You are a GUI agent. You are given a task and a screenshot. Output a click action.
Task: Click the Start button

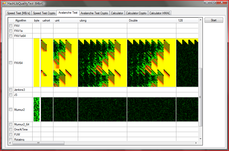214,20
